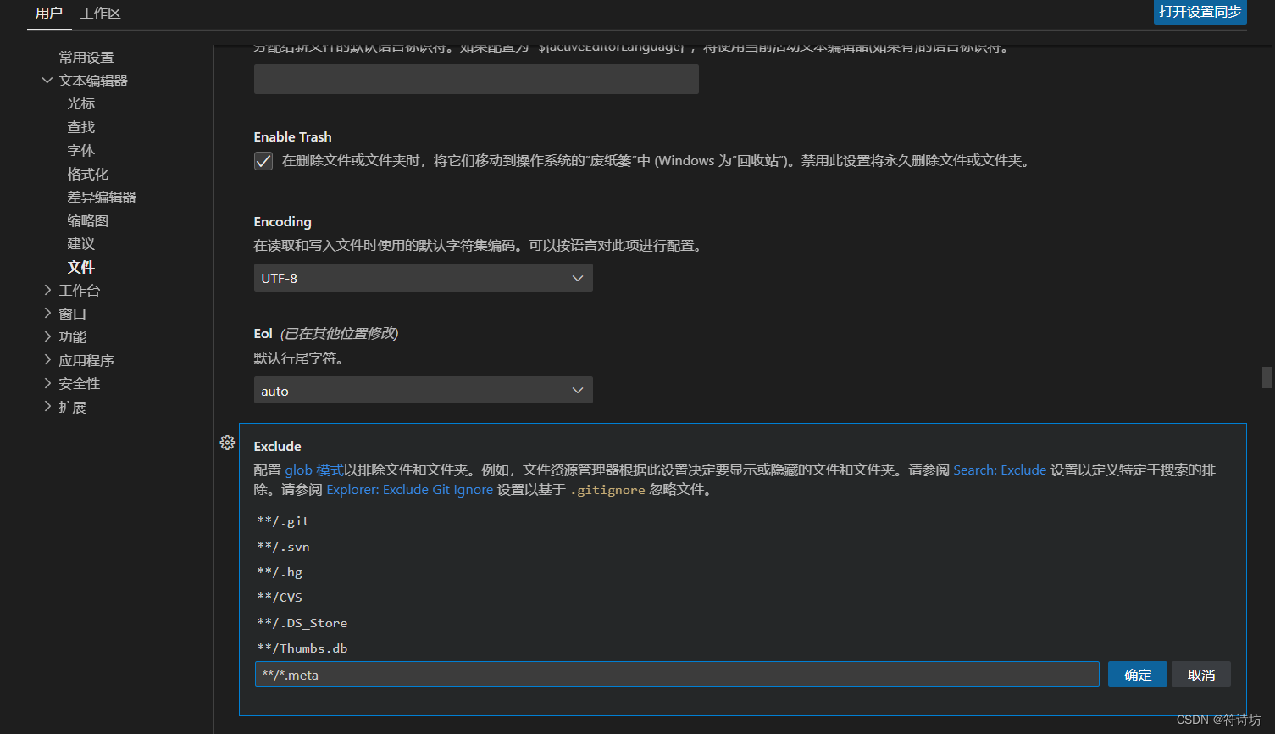
Task: Click the Enable Trash setting title
Action: pyautogui.click(x=292, y=136)
